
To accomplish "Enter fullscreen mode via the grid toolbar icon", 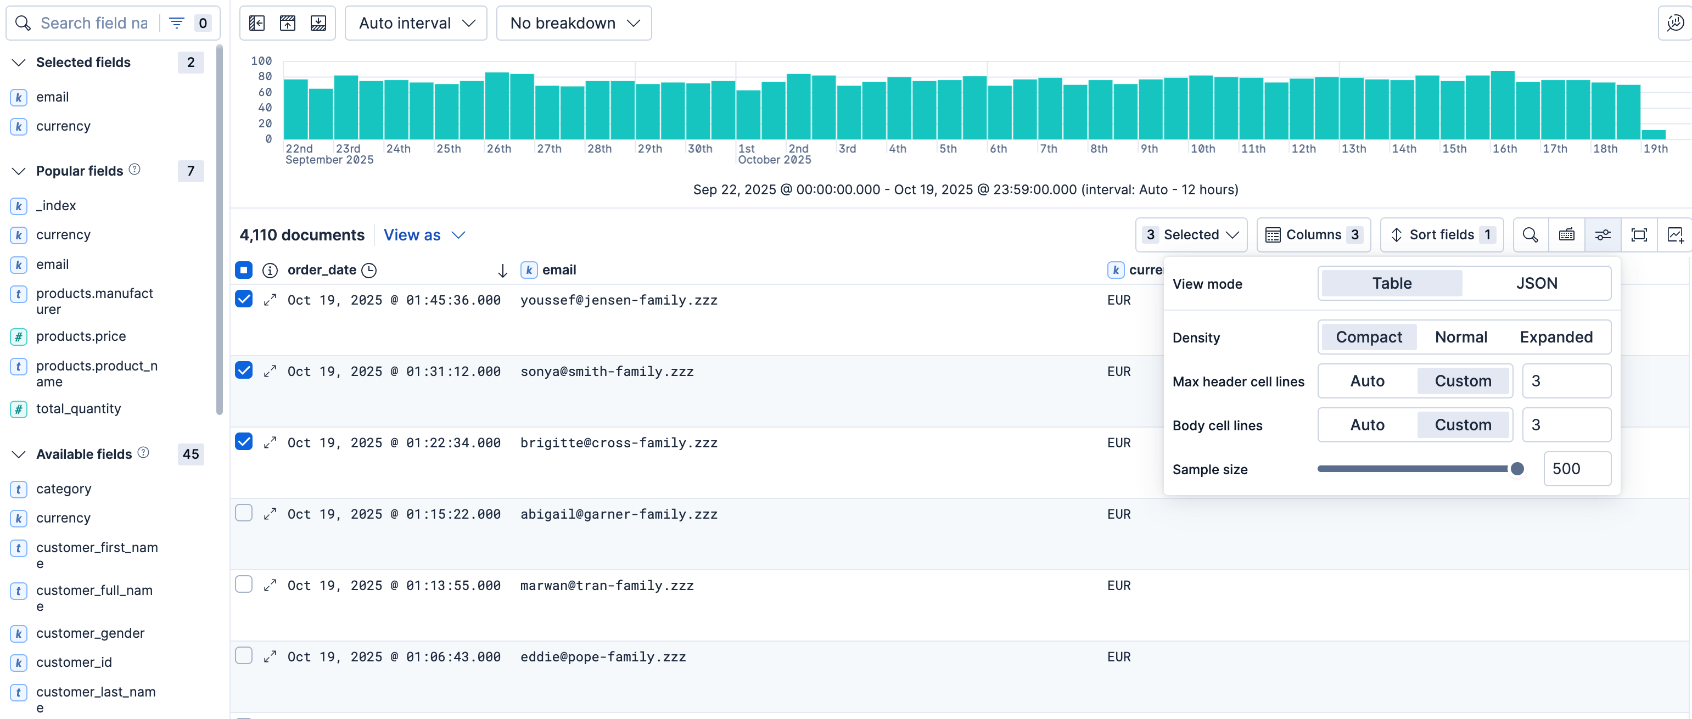I will pyautogui.click(x=1639, y=235).
